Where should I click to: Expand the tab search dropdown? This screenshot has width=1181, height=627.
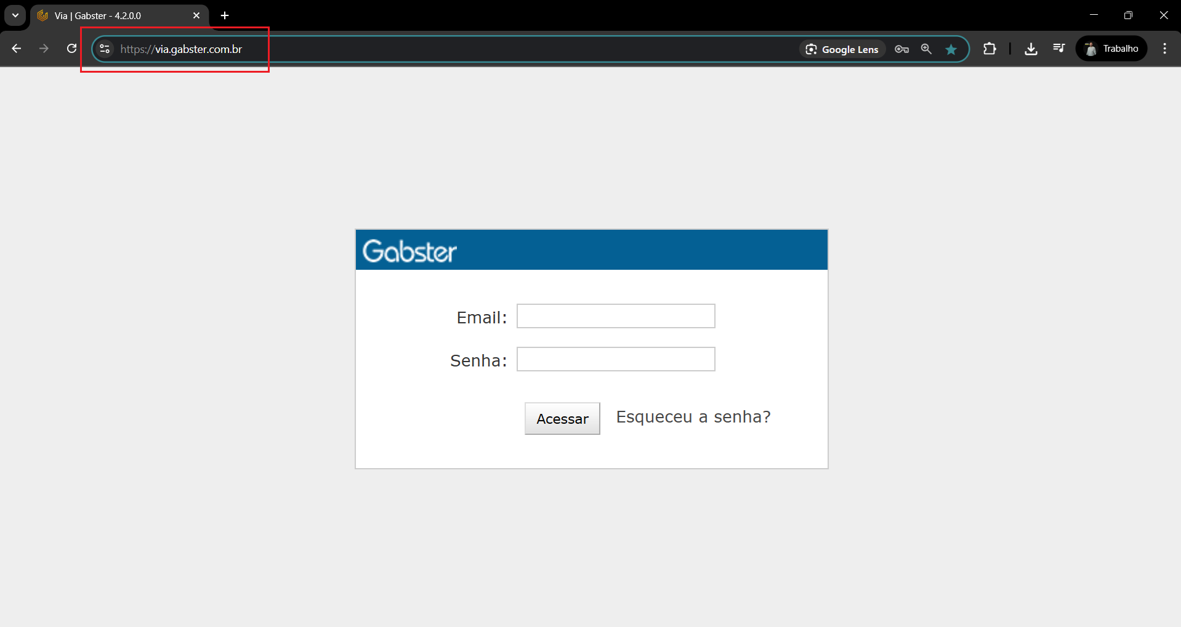[x=15, y=15]
